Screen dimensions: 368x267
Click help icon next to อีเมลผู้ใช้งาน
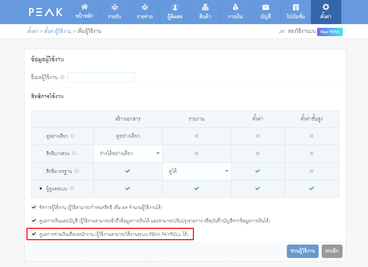[x=62, y=77]
